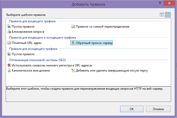Image resolution: width=177 pixels, height=118 pixels.
Task: Switch to the large icons view
Action: pos(168,15)
